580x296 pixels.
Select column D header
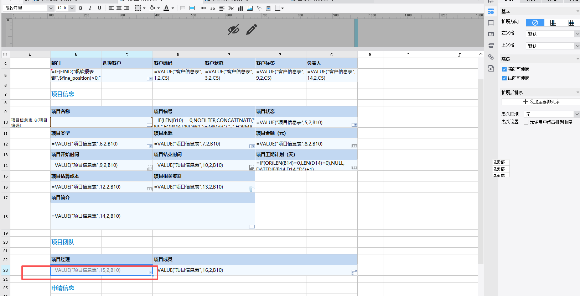[x=178, y=55]
